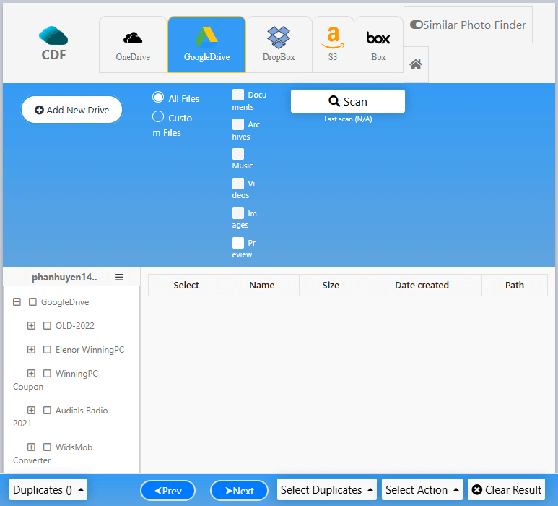This screenshot has width=558, height=506.
Task: Open the home icon button
Action: tap(416, 64)
